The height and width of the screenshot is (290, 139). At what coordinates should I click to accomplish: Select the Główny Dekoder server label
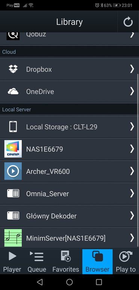[51, 216]
